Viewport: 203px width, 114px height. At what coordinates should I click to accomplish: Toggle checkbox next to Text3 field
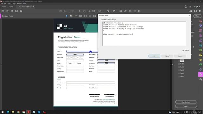tap(179, 67)
